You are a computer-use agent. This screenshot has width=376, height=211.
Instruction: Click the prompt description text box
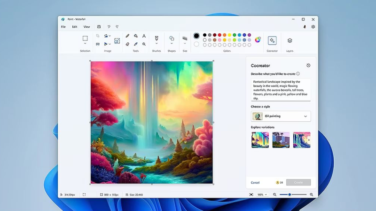tap(281, 89)
